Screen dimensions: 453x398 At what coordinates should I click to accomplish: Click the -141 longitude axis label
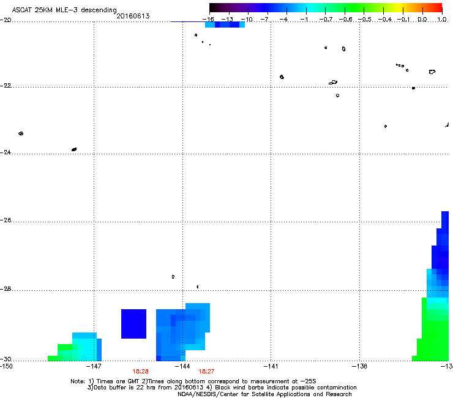point(271,366)
